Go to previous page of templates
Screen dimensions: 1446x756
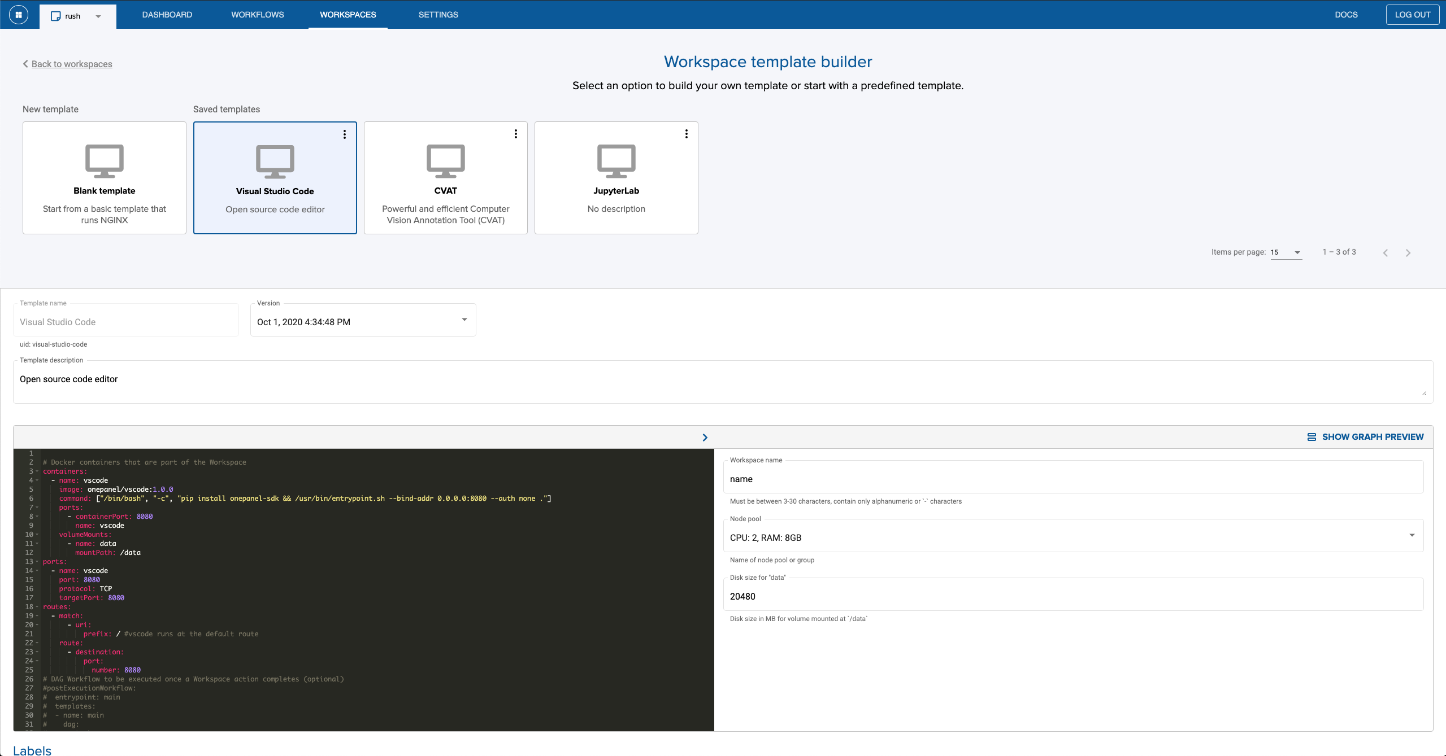point(1385,253)
